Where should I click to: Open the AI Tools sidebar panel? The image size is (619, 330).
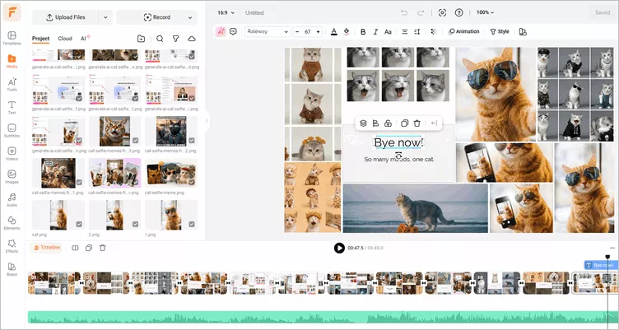click(12, 85)
